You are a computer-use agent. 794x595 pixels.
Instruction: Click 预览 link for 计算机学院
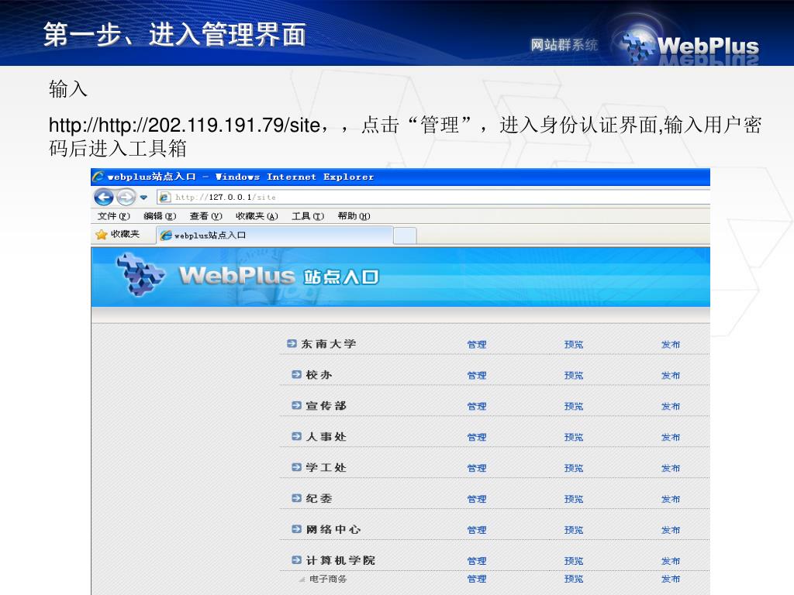[x=574, y=561]
